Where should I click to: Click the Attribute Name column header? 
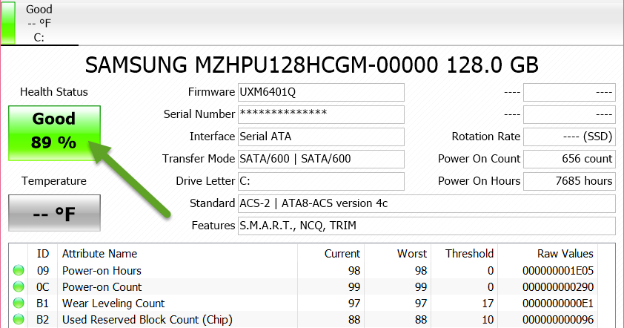177,254
